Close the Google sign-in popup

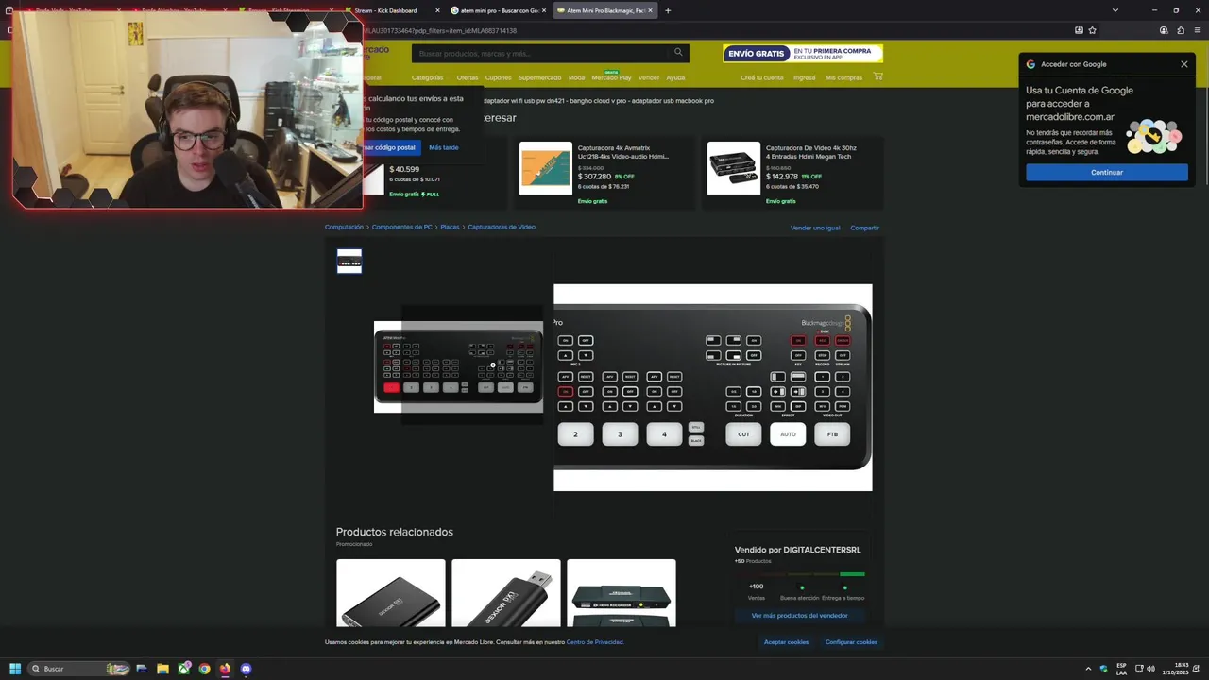[x=1184, y=64]
